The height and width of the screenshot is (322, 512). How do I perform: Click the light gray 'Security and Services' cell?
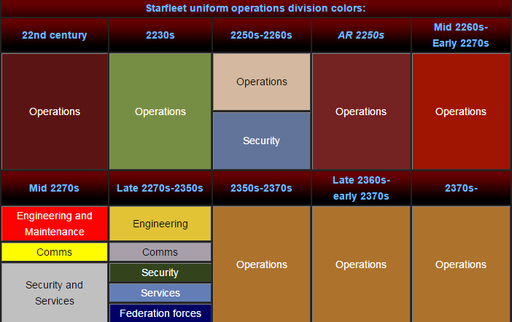point(55,293)
